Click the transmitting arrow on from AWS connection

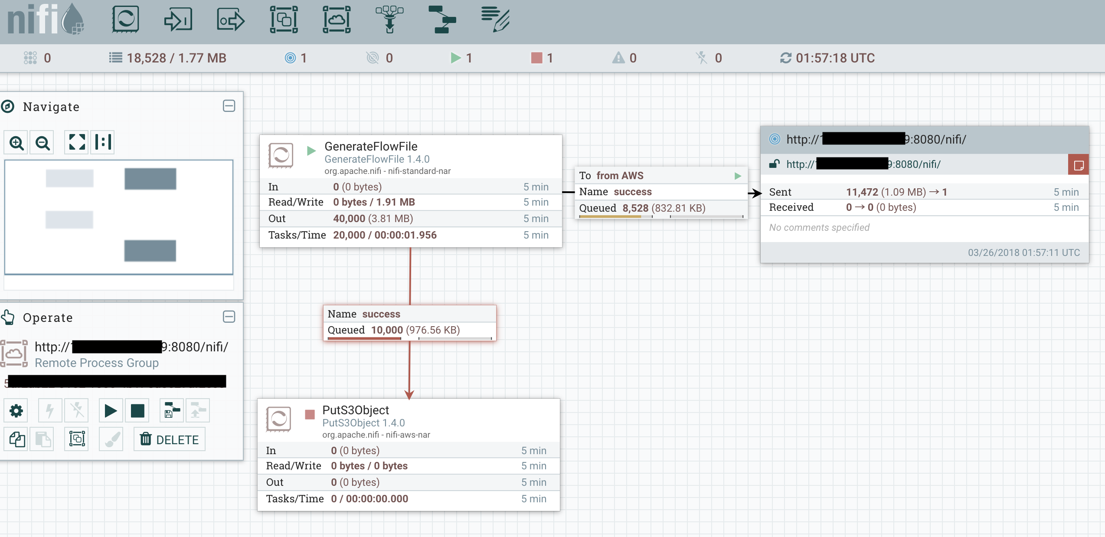738,176
